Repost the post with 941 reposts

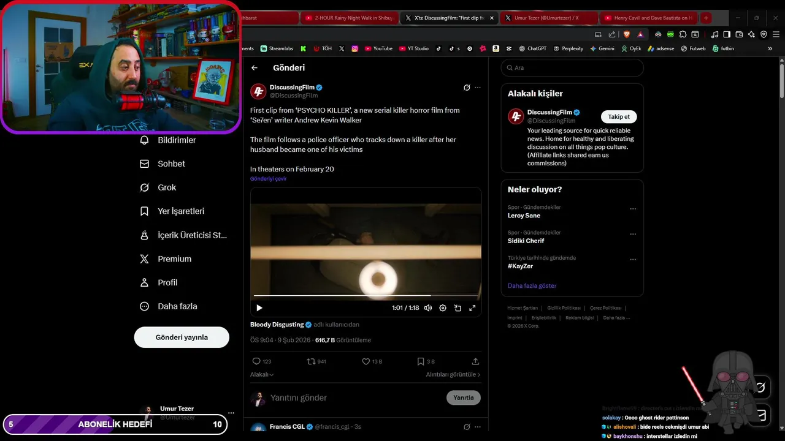click(316, 361)
